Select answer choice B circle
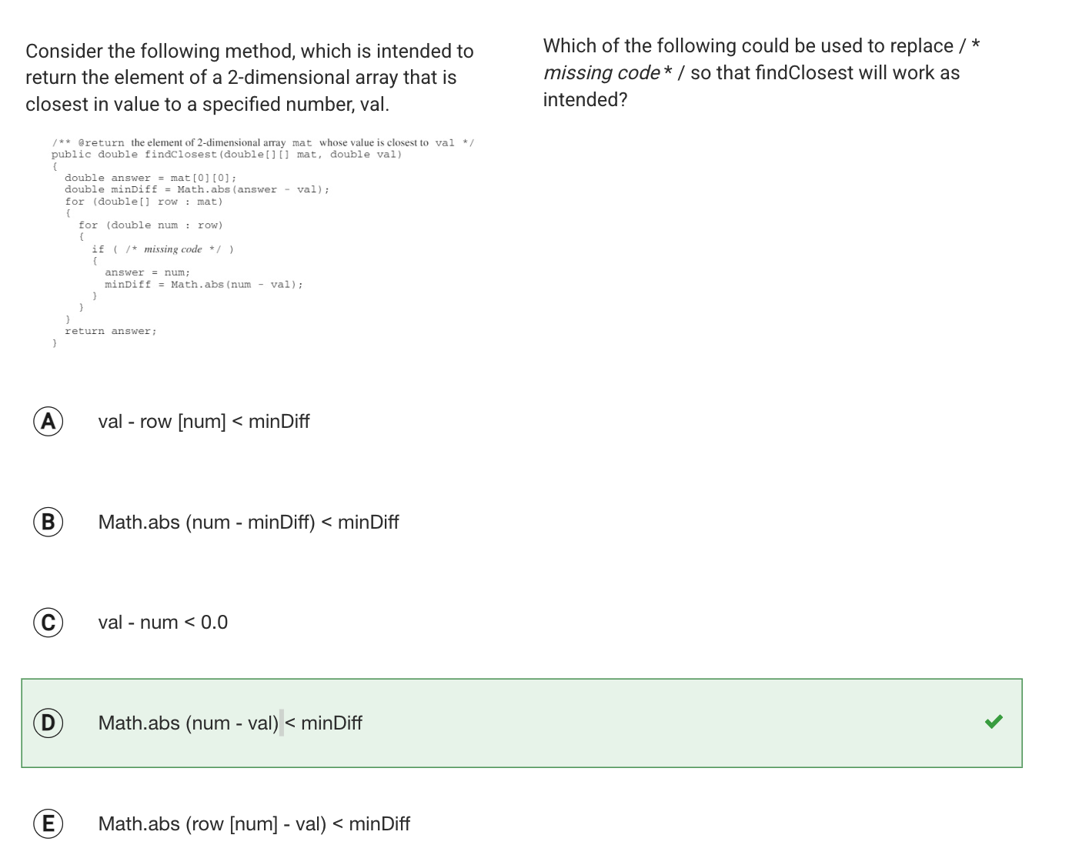This screenshot has width=1079, height=865. click(x=48, y=522)
